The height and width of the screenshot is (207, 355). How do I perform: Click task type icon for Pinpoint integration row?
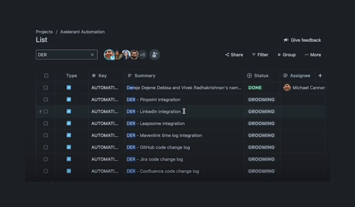(69, 100)
